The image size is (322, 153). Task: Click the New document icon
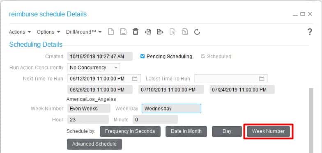coord(111,32)
